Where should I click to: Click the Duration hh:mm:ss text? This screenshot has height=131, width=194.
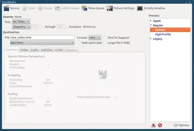[x=82, y=27]
